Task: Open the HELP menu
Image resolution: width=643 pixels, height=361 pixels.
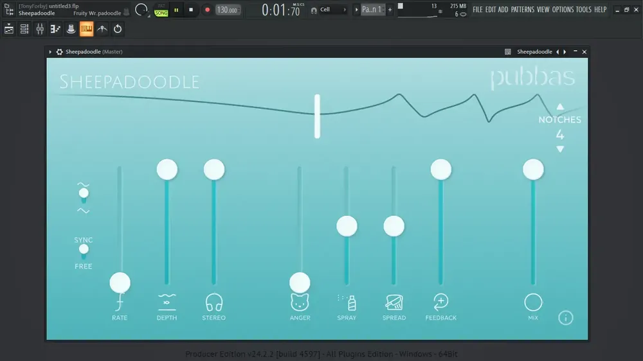Action: tap(601, 10)
